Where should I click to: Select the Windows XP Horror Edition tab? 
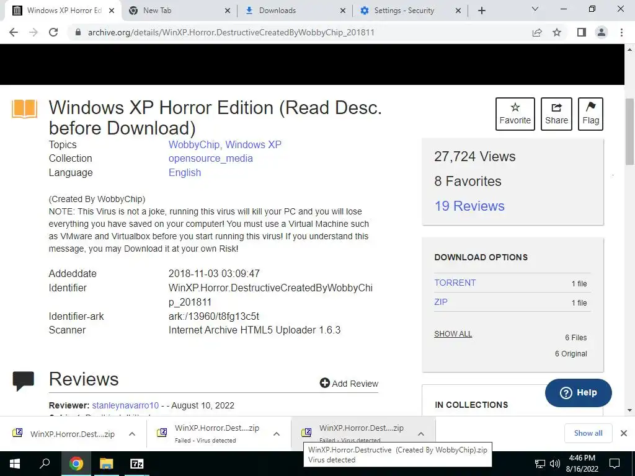63,11
